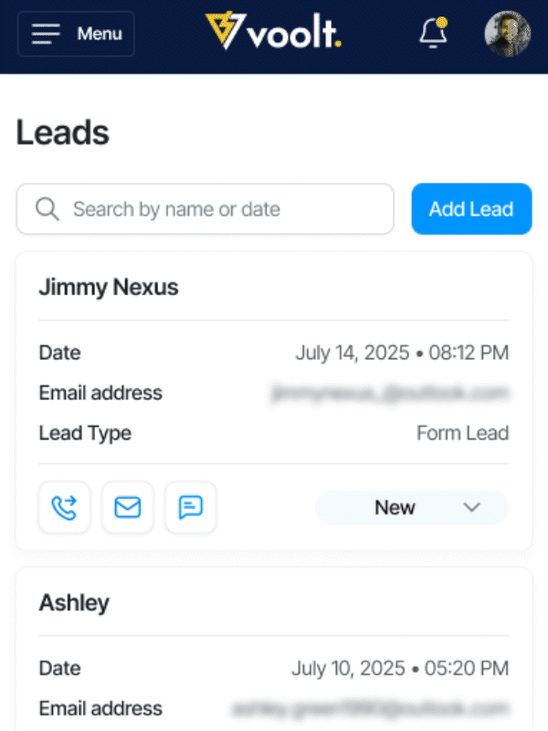Open the user profile avatar

point(507,34)
